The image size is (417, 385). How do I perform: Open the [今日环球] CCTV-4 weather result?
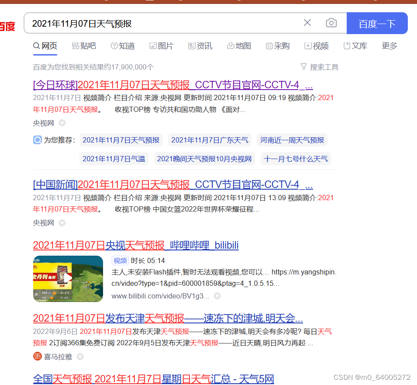pos(173,85)
